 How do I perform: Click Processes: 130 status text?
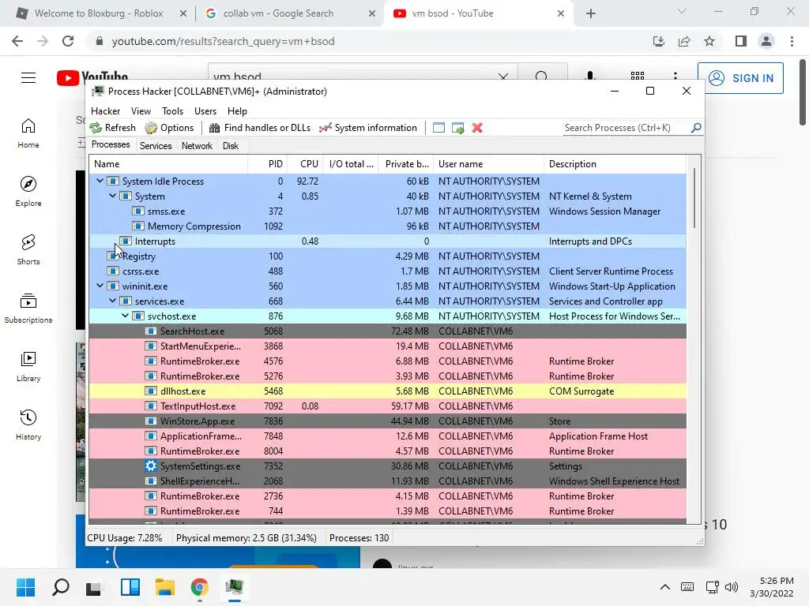pyautogui.click(x=359, y=538)
